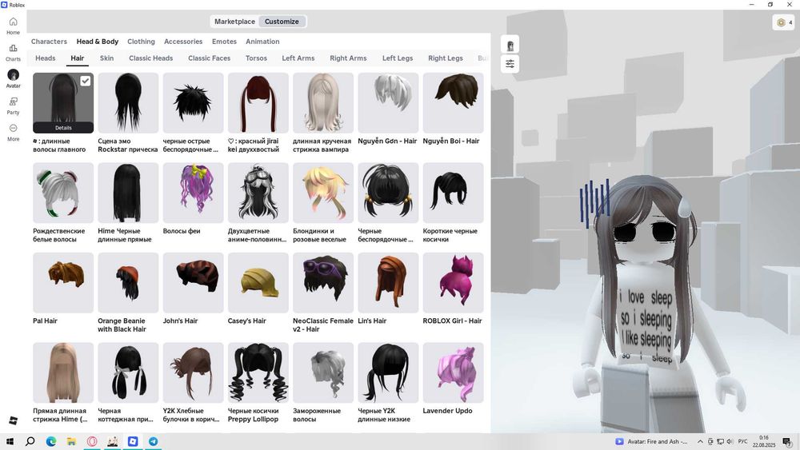Open the Robux balance icon
This screenshot has height=450, width=800.
[783, 22]
